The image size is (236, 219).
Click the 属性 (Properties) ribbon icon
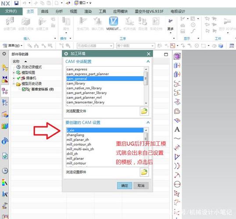(x=66, y=24)
